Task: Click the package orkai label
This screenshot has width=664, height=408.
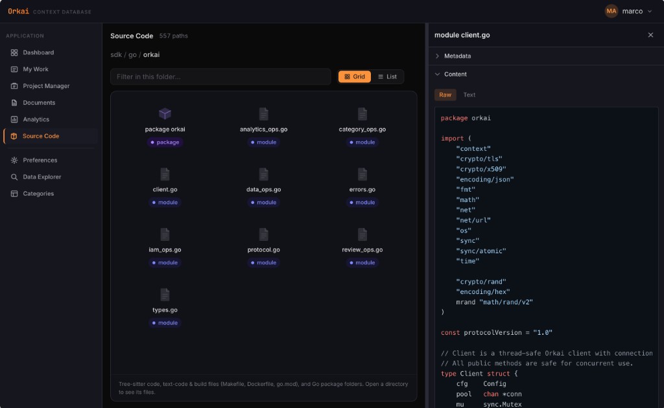Action: [x=165, y=130]
